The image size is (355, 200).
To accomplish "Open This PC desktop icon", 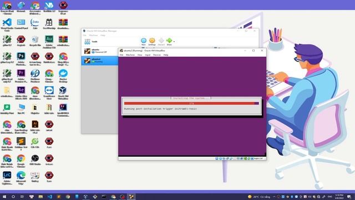I will pos(21,109).
